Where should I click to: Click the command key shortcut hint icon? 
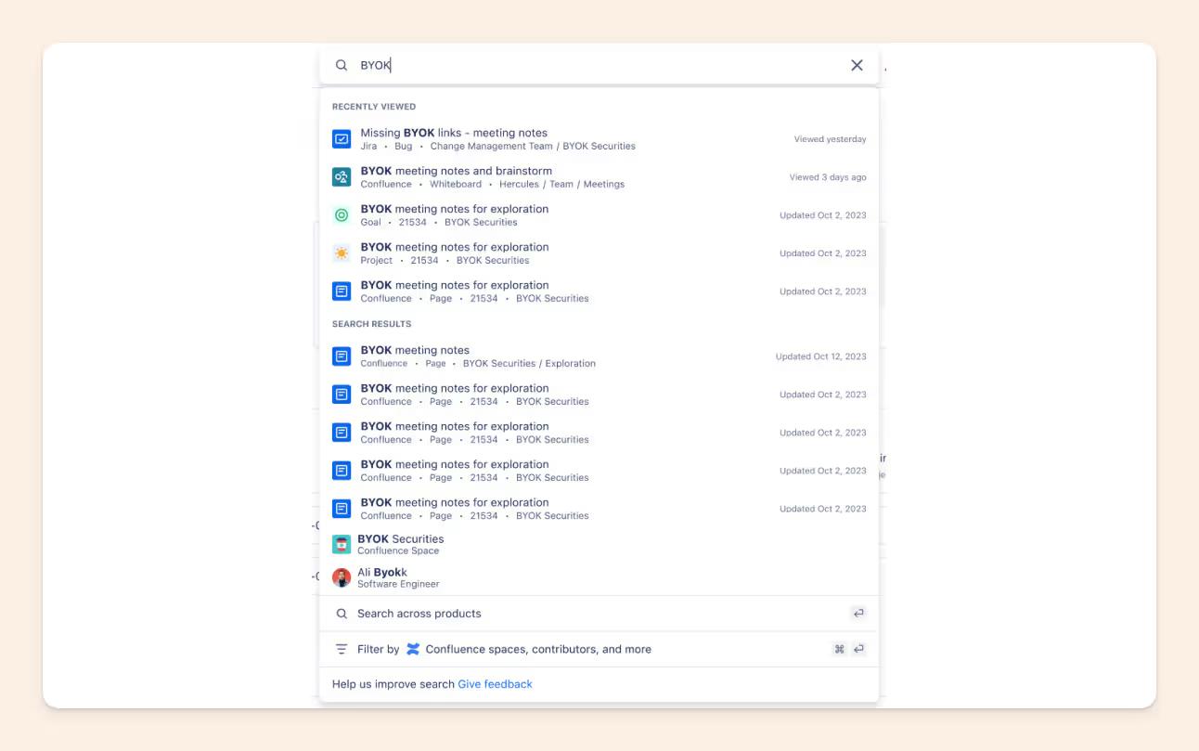tap(839, 649)
